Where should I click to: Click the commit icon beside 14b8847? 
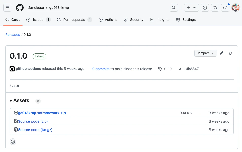[180, 69]
